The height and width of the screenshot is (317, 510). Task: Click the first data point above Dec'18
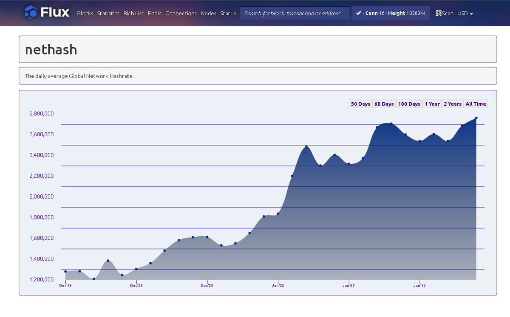pos(65,271)
